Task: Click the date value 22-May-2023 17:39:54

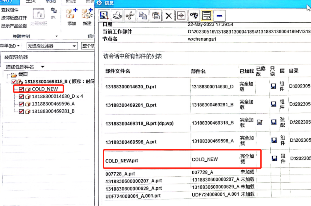Action: (211, 24)
